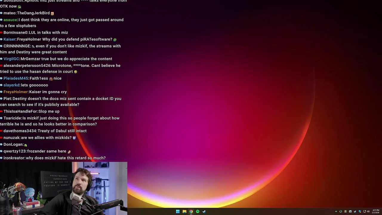Click the username 'Tsaricide' in chat
The image size is (382, 215).
pyautogui.click(x=13, y=118)
